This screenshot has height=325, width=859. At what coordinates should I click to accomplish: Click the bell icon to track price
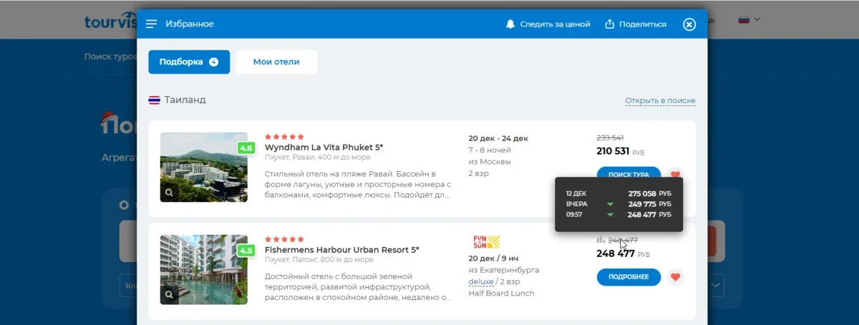click(x=510, y=24)
